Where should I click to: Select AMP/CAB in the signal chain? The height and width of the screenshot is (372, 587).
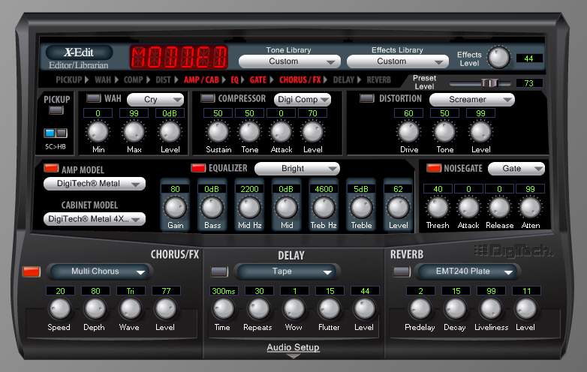[x=201, y=79]
